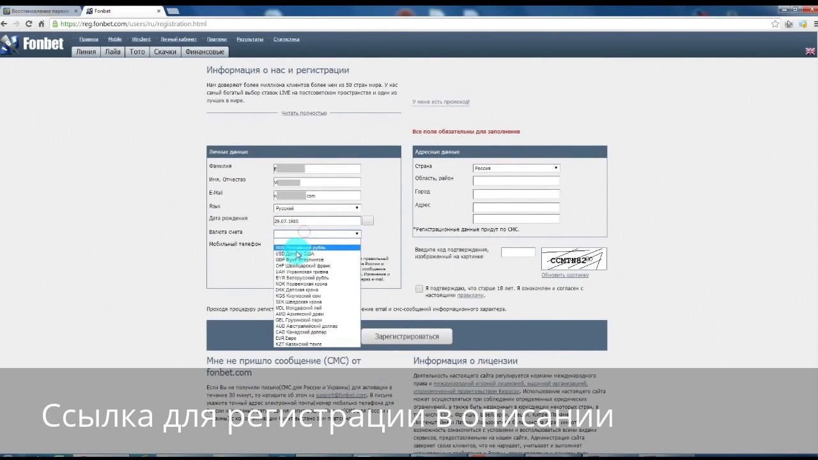Select CAD Канадский доллар option
Image resolution: width=818 pixels, height=460 pixels.
pyautogui.click(x=317, y=332)
